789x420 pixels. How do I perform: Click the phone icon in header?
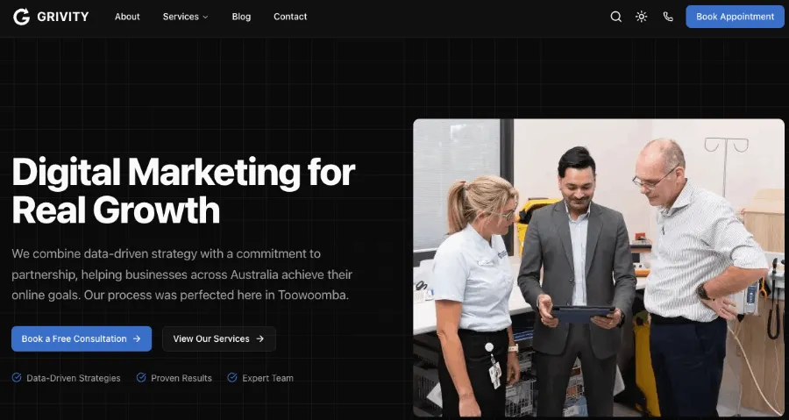click(x=668, y=17)
